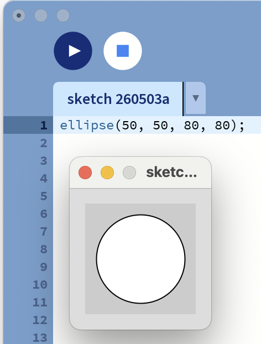Minimize the sketch output window

point(107,173)
